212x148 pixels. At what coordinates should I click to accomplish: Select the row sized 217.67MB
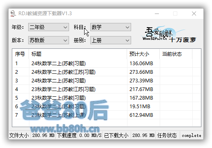click(x=107, y=89)
